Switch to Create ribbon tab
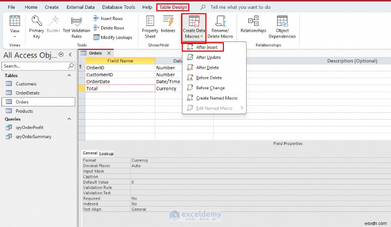391x227 pixels. (52, 7)
